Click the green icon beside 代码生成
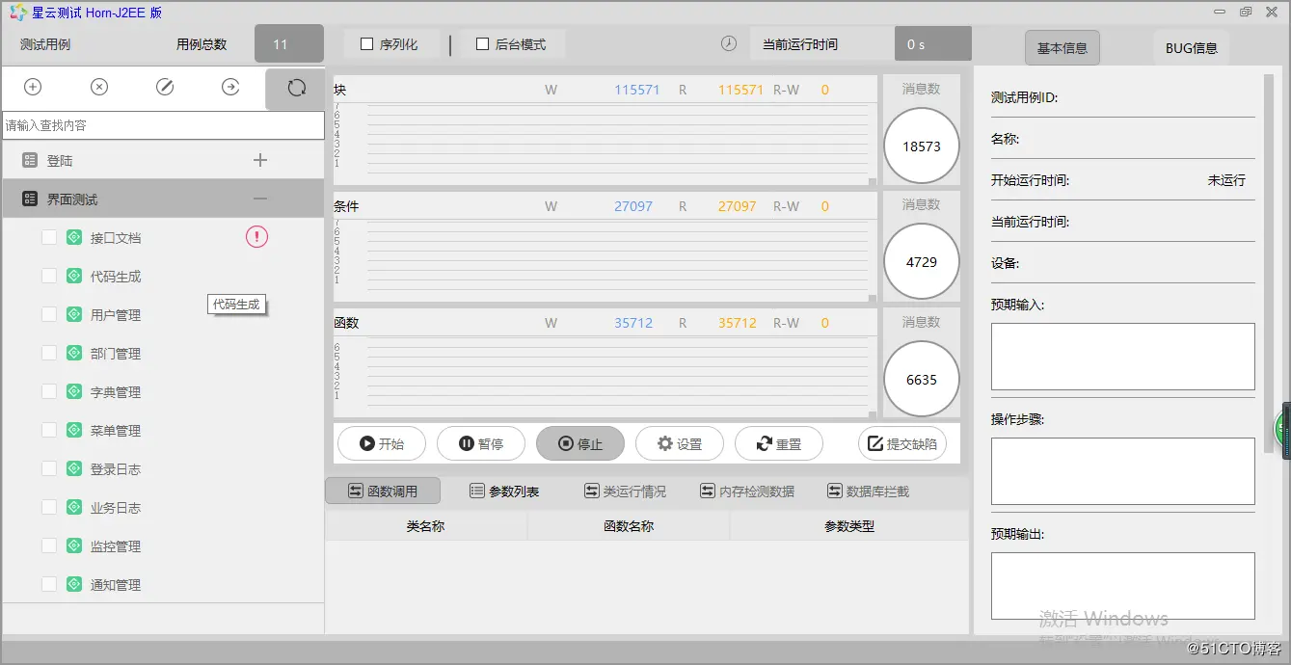The width and height of the screenshot is (1291, 665). click(74, 276)
